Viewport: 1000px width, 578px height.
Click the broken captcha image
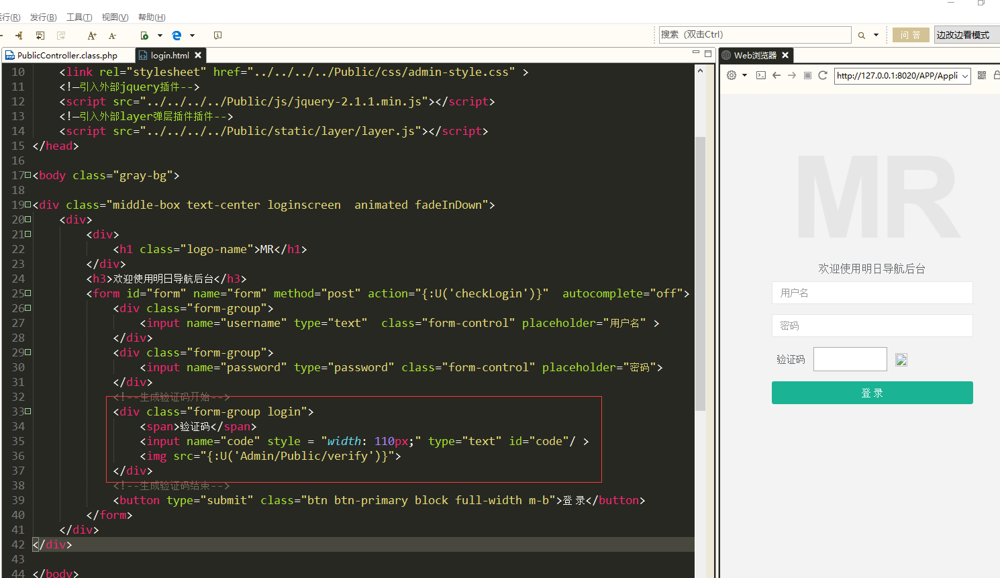pos(901,360)
